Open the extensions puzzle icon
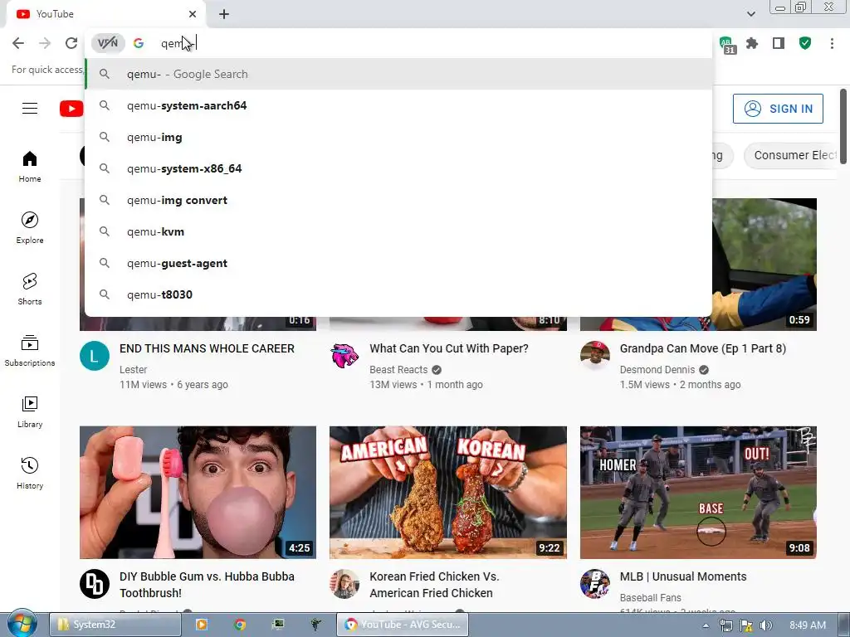The width and height of the screenshot is (850, 637). coord(752,43)
